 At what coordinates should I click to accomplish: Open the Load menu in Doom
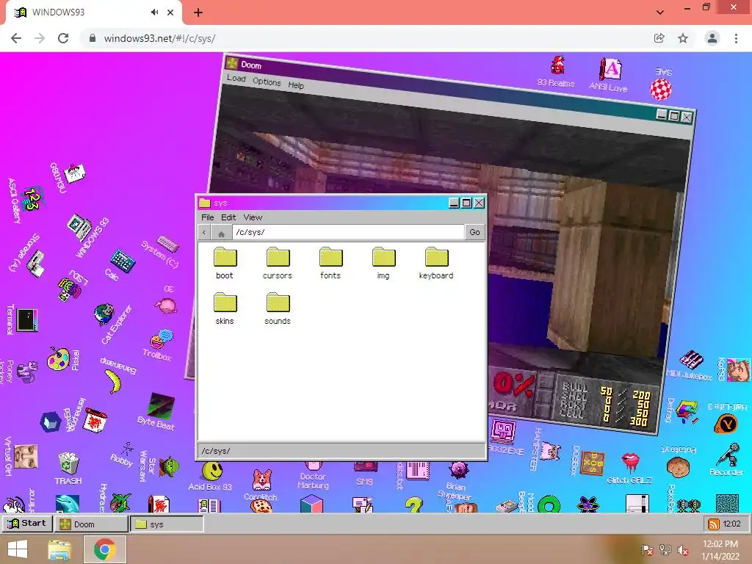coord(236,78)
